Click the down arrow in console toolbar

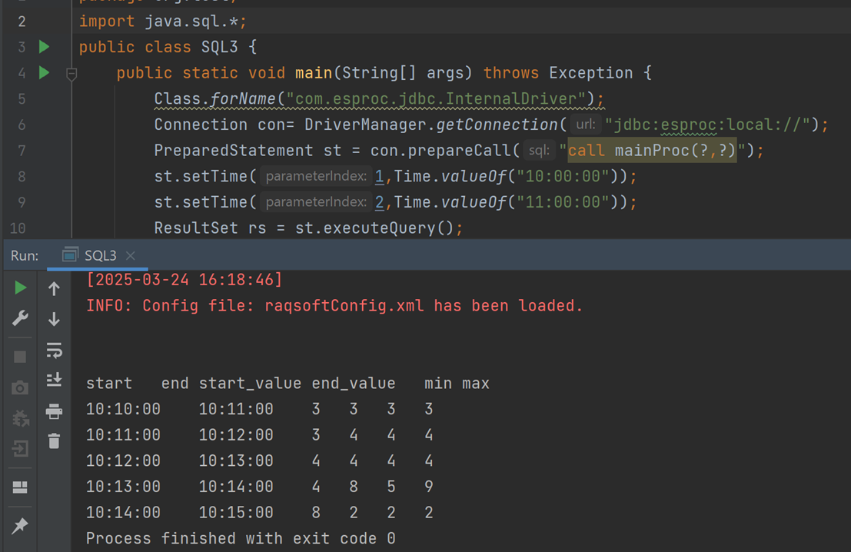click(54, 319)
